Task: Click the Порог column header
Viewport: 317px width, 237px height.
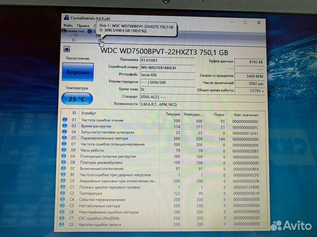Action: tap(219, 115)
